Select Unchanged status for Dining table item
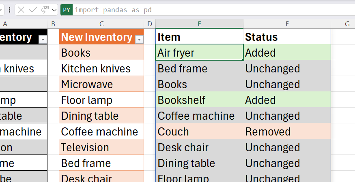Viewport: 355px width, 182px height. (x=287, y=163)
